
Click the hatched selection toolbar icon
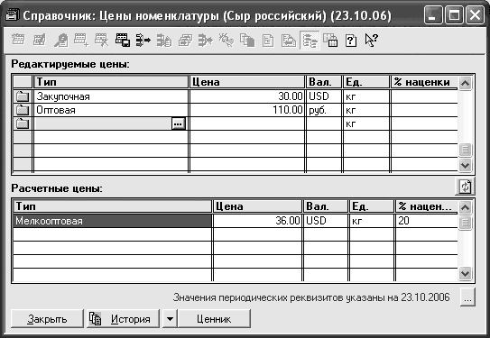point(227,41)
